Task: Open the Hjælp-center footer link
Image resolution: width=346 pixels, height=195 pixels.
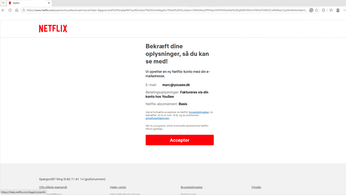Action: tap(118, 187)
